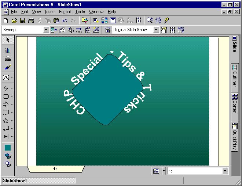Open the slide sound speaker icon

[x=71, y=30]
